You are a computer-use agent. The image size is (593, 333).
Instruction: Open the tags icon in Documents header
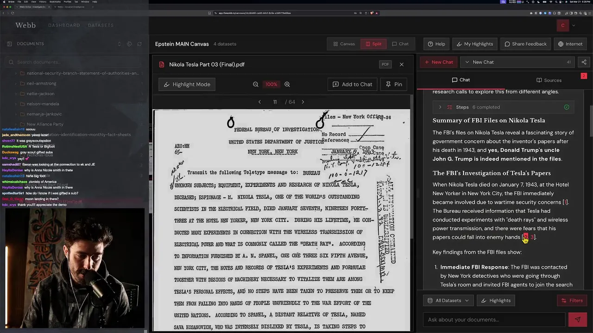click(x=129, y=44)
